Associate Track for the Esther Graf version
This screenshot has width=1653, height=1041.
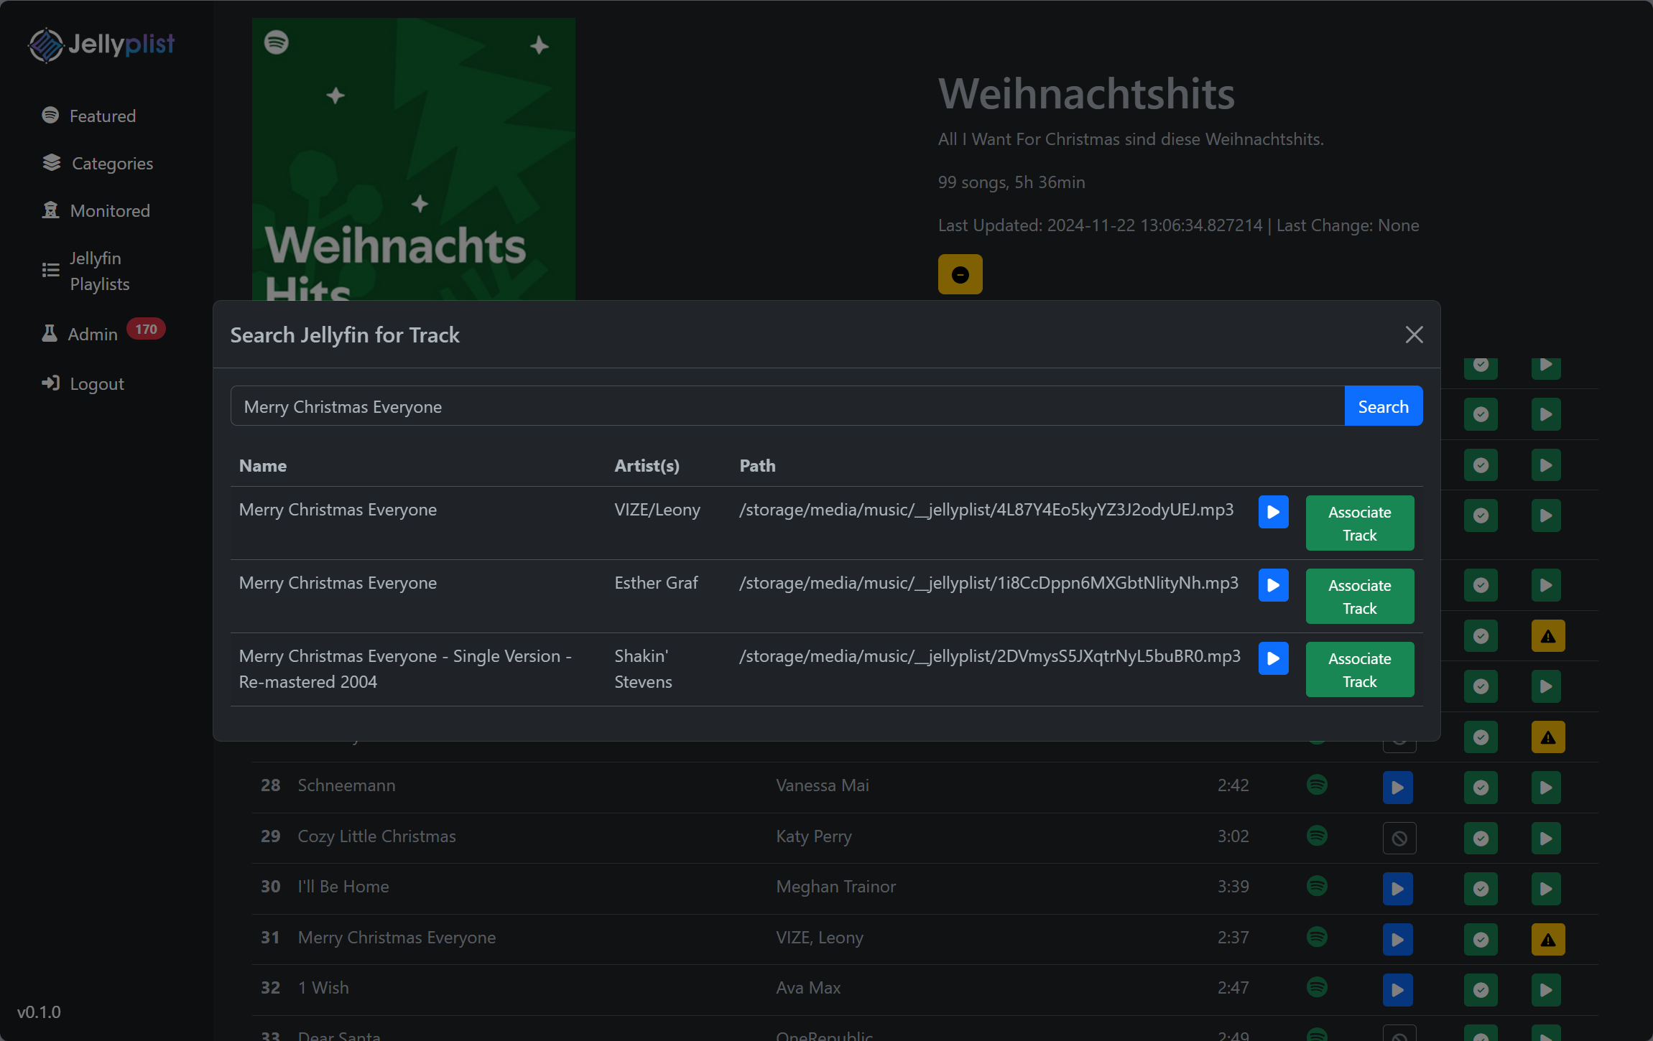coord(1359,596)
